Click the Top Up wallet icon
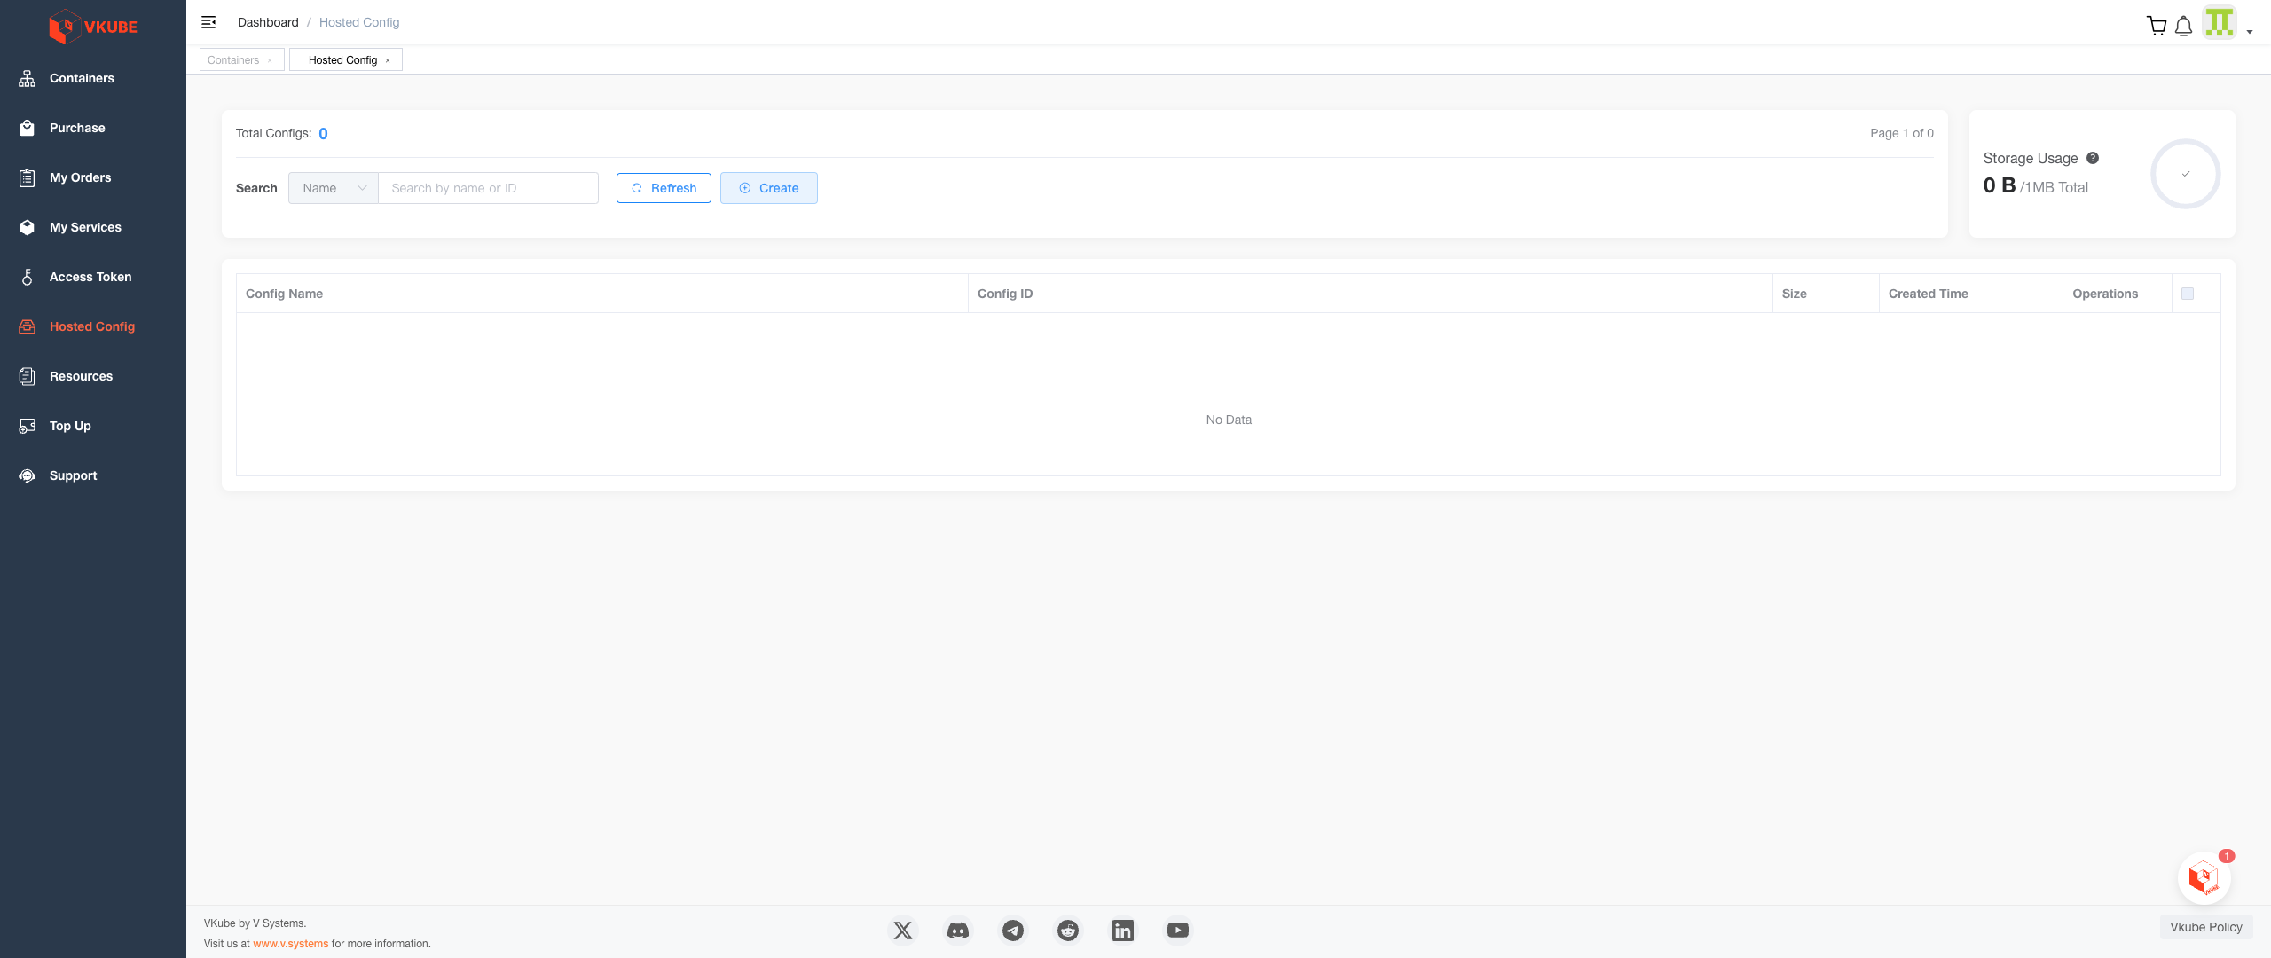2271x958 pixels. click(28, 426)
